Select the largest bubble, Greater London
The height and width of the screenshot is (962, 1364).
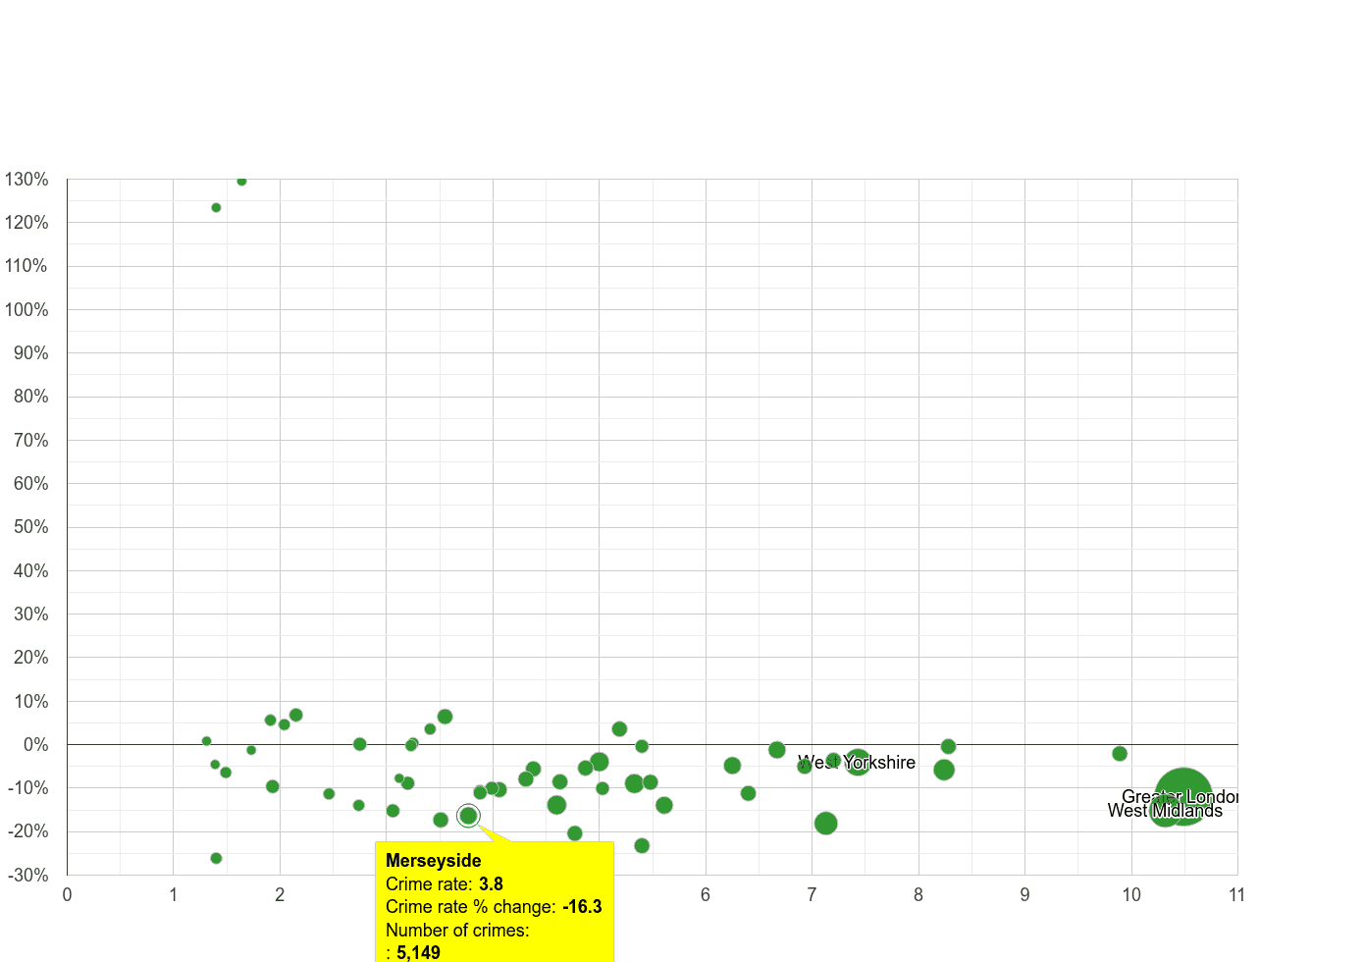click(1183, 796)
